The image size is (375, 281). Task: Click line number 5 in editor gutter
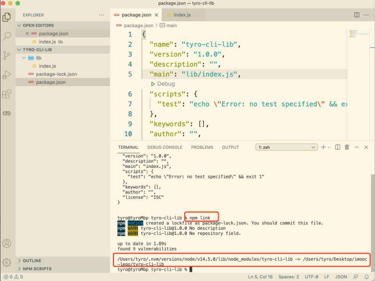click(x=130, y=74)
